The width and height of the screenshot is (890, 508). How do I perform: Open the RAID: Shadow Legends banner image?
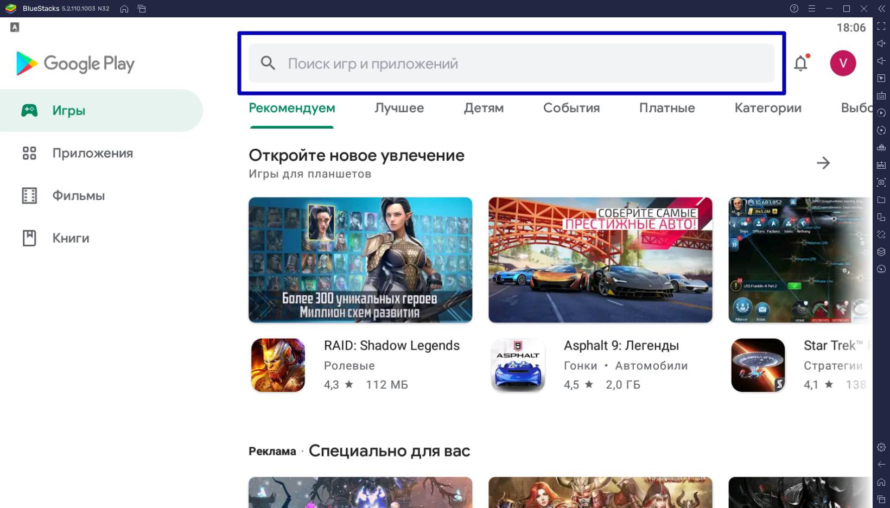point(360,260)
